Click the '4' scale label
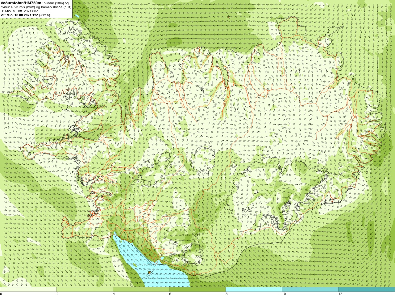395x296 pixels. pos(114,294)
